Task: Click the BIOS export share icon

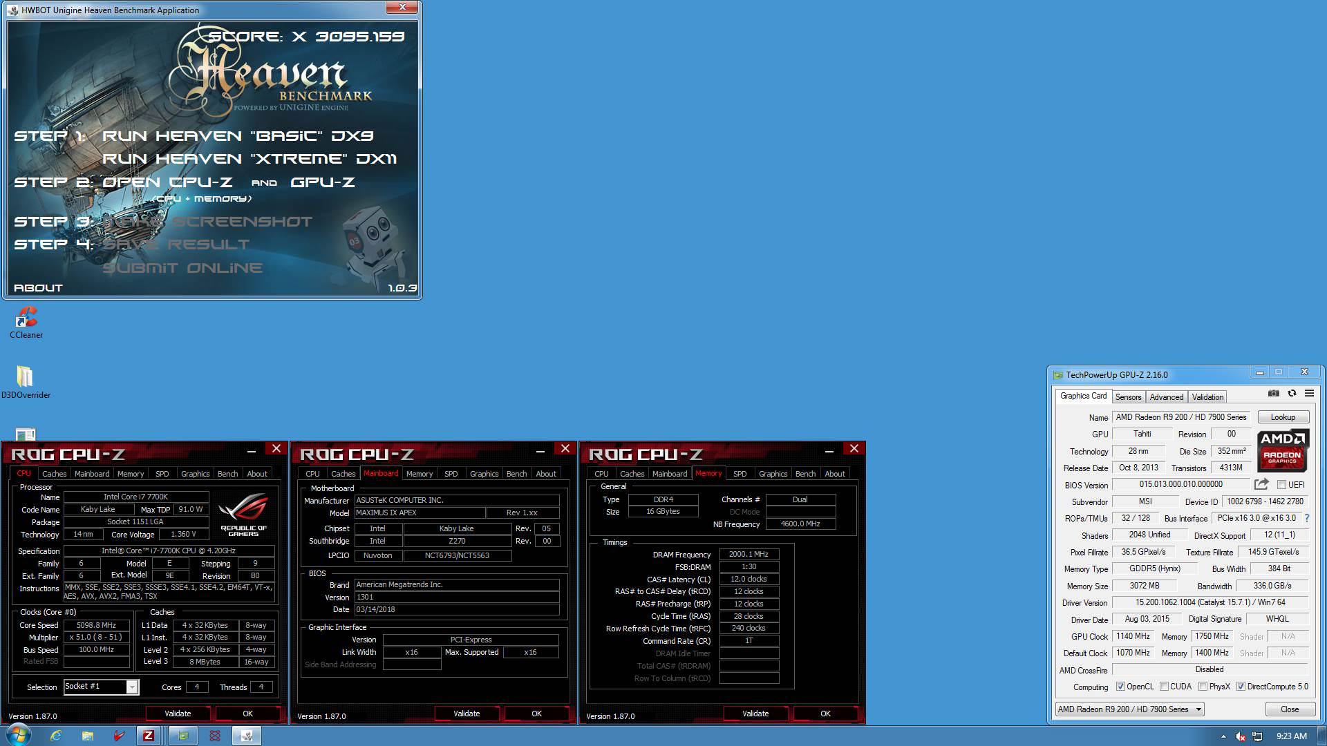Action: point(1261,484)
